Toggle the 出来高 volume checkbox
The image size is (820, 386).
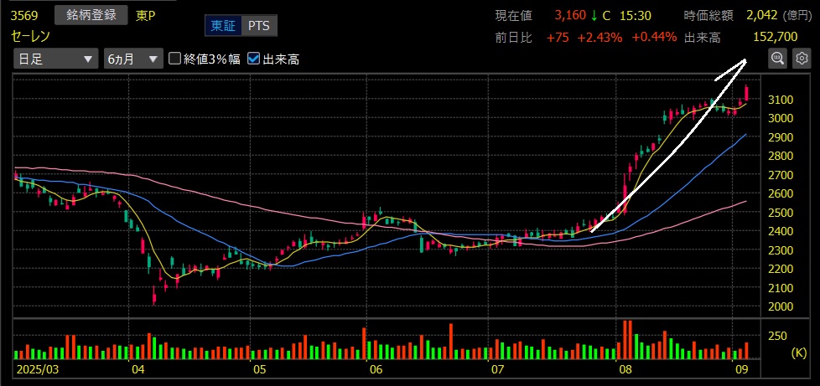pyautogui.click(x=253, y=59)
